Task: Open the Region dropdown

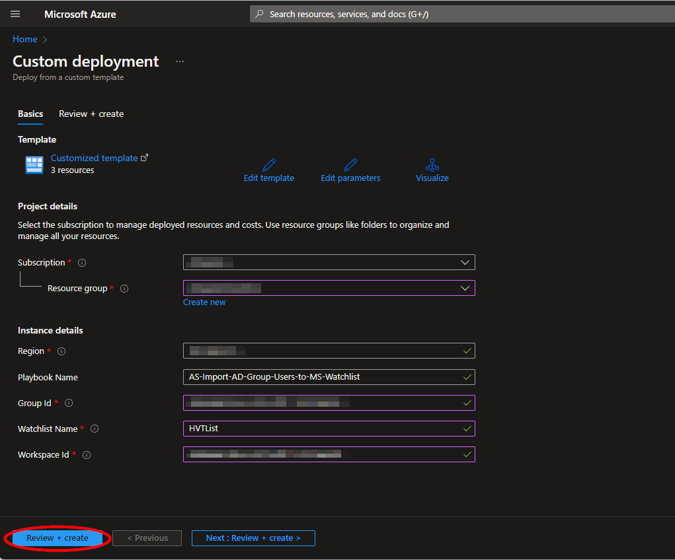Action: pyautogui.click(x=329, y=351)
